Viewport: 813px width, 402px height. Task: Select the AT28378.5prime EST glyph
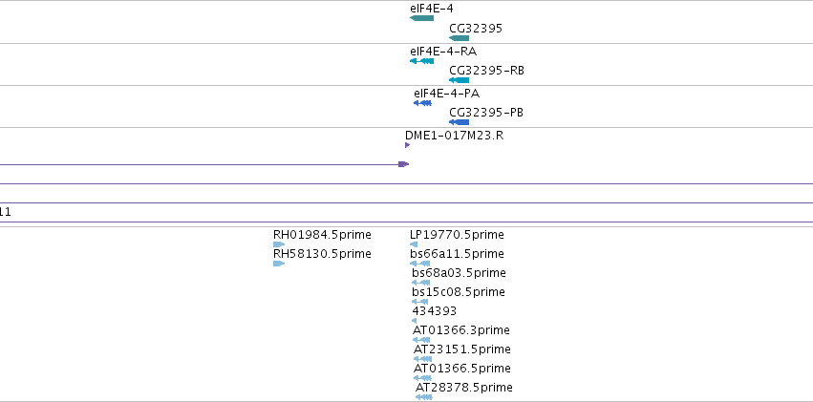click(x=424, y=397)
